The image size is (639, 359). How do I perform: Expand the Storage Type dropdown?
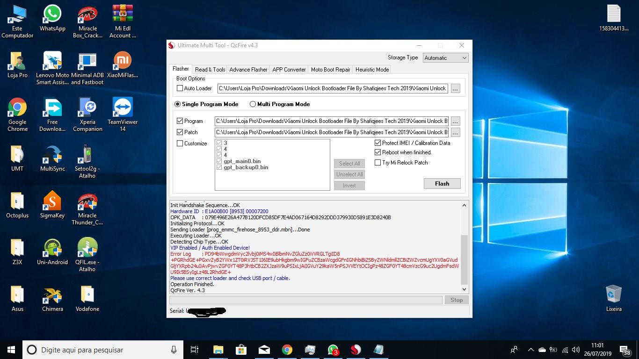445,57
